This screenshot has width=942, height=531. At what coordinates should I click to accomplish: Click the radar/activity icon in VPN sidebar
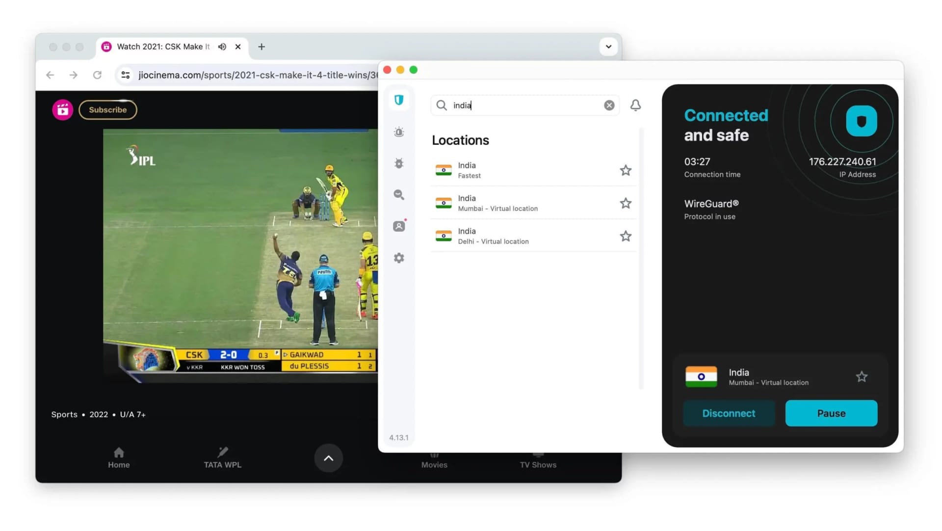tap(398, 132)
